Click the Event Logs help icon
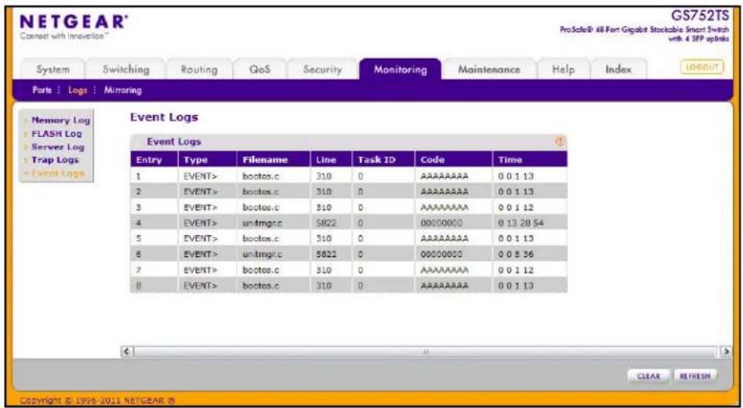743x408 pixels. click(x=560, y=142)
